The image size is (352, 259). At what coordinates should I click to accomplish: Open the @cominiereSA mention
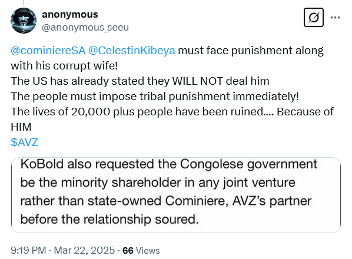[x=48, y=51]
